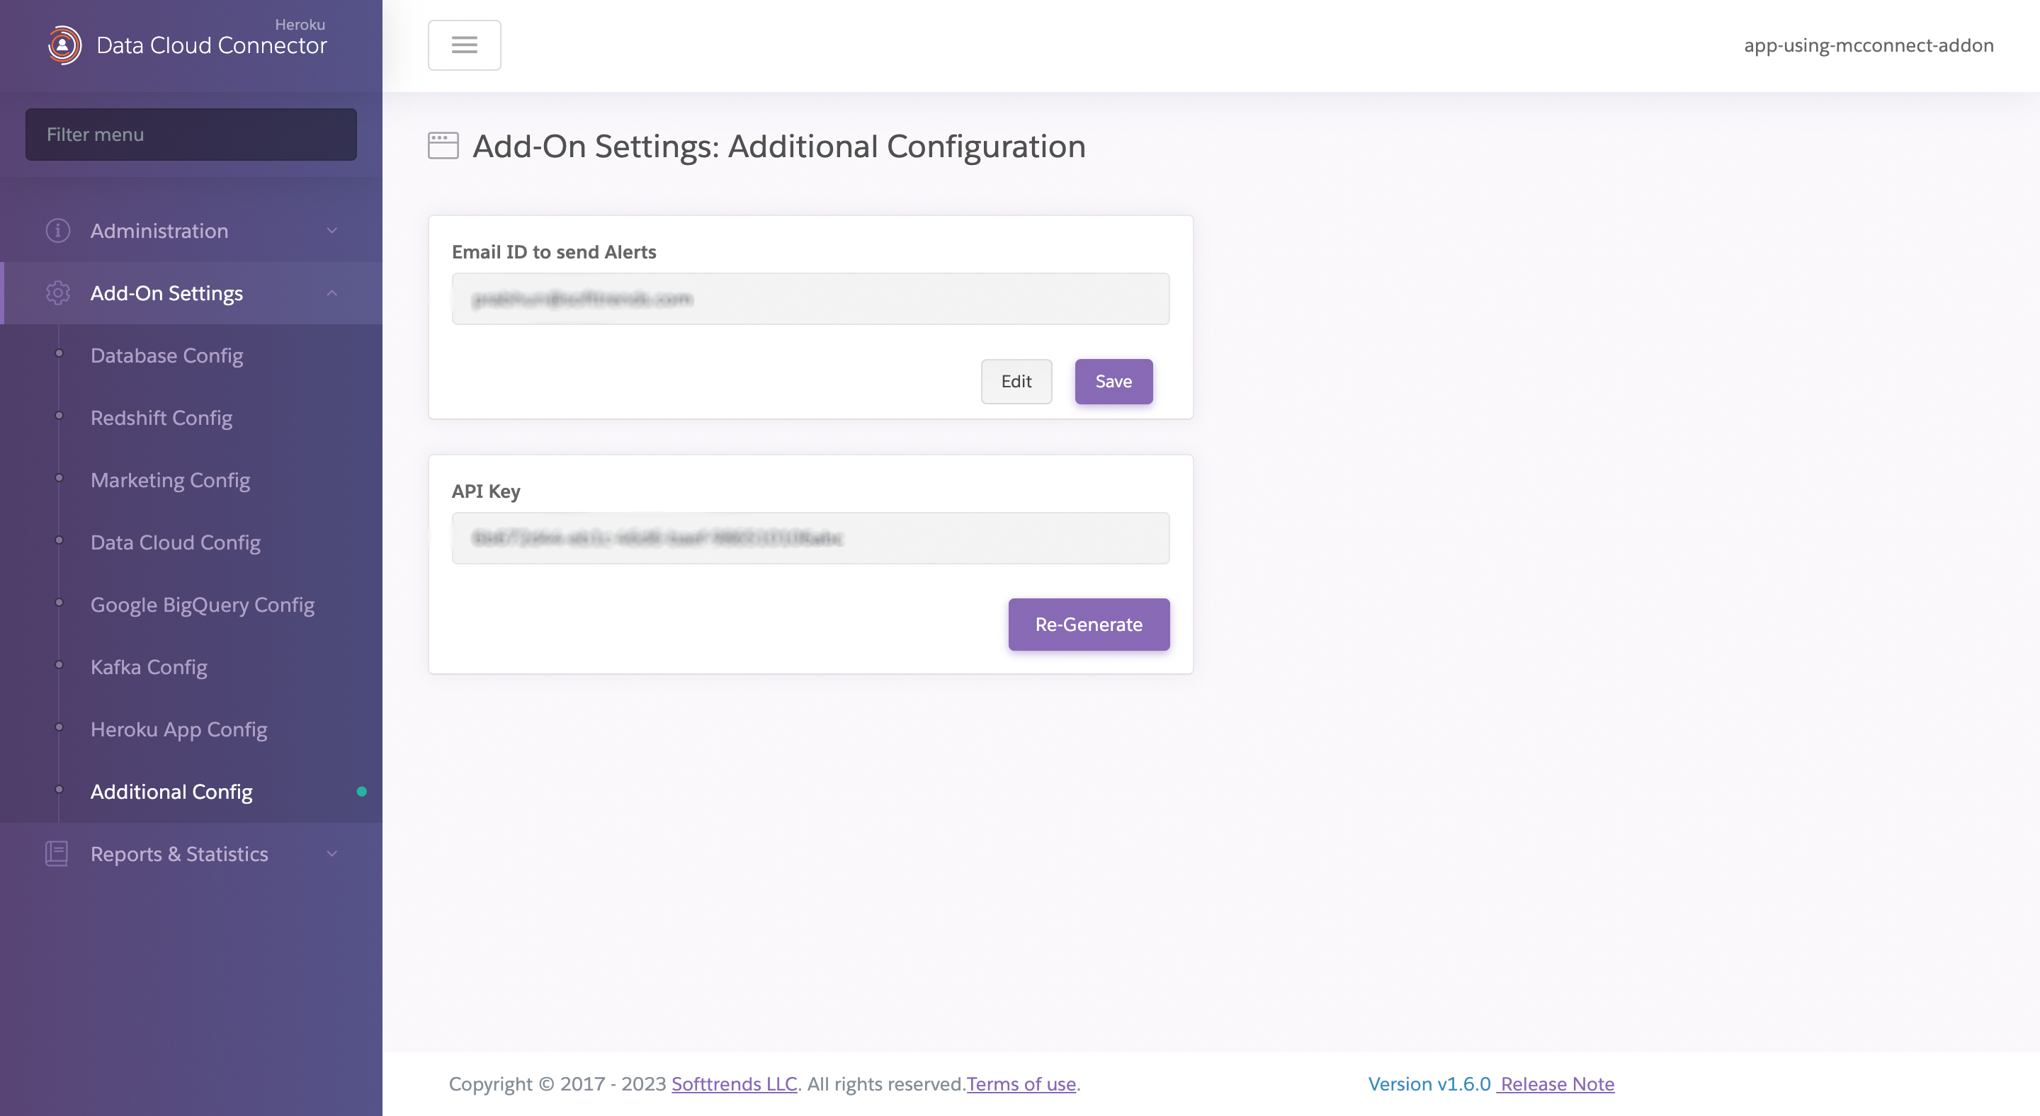Click the Edit email address field

[x=1016, y=381]
